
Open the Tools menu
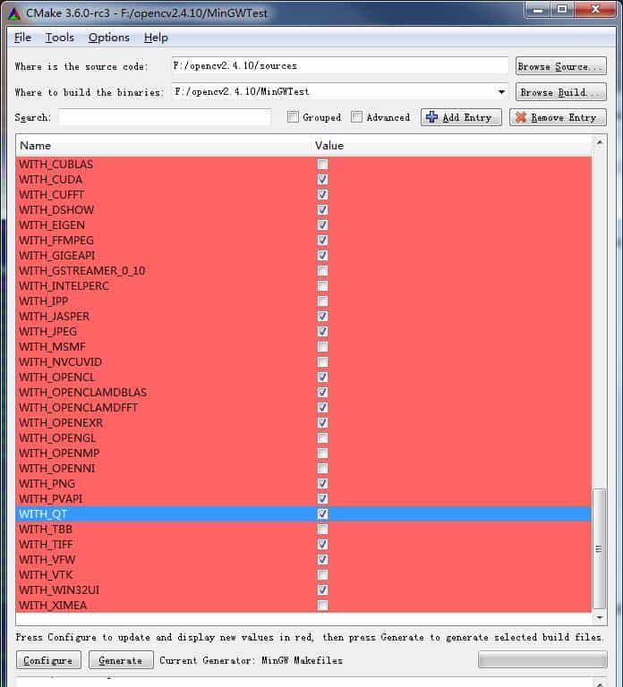(60, 38)
